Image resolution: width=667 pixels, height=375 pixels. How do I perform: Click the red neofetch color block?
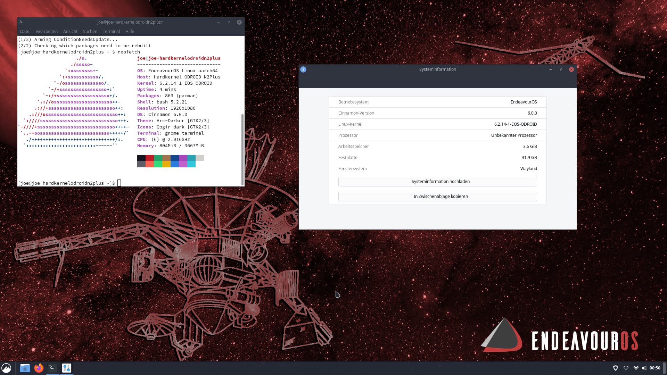(149, 158)
